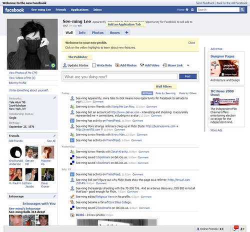
Task: Edit the Friends box pencil icon
Action: 54,136
